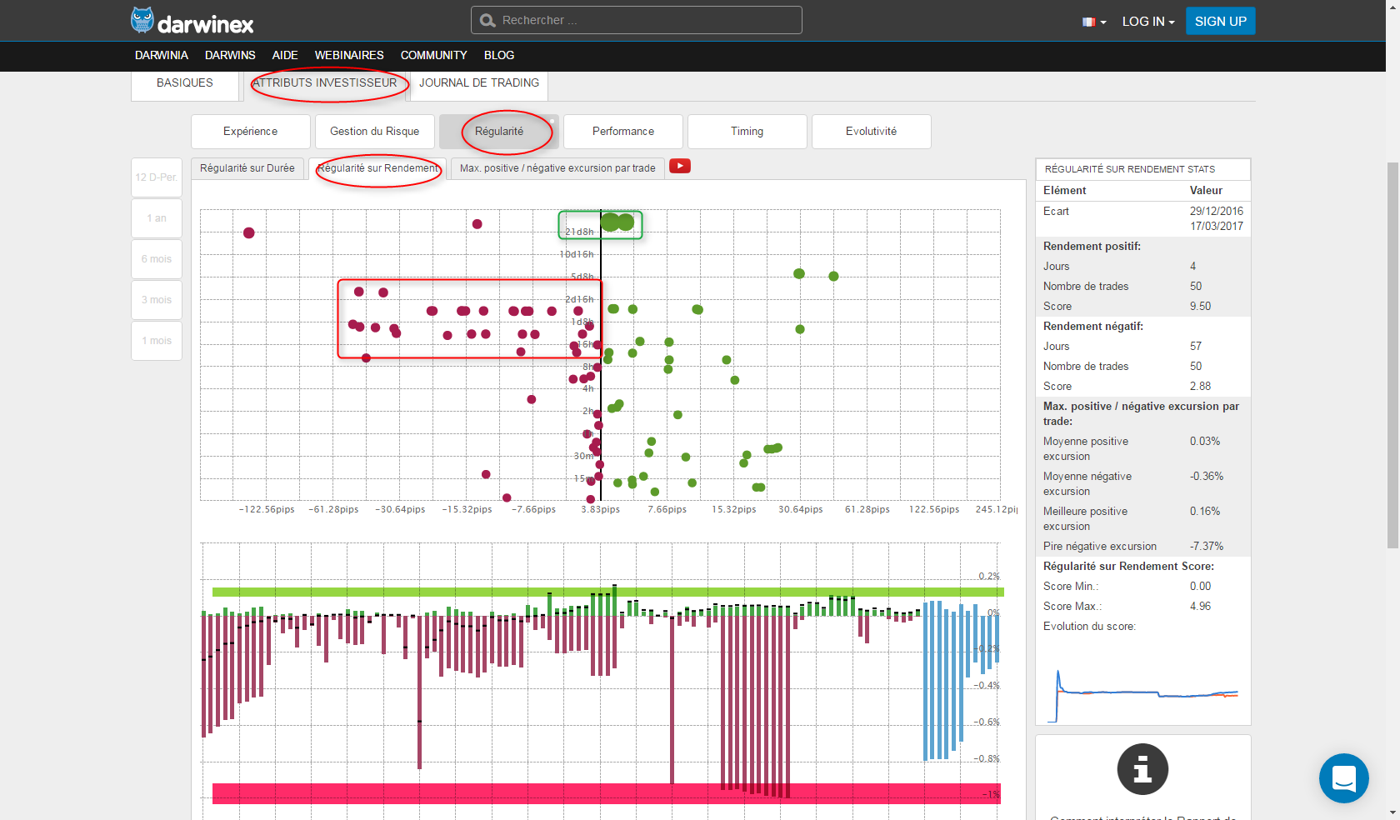Select the Gestion du Risque attribute
Image resolution: width=1400 pixels, height=820 pixels.
coord(374,132)
